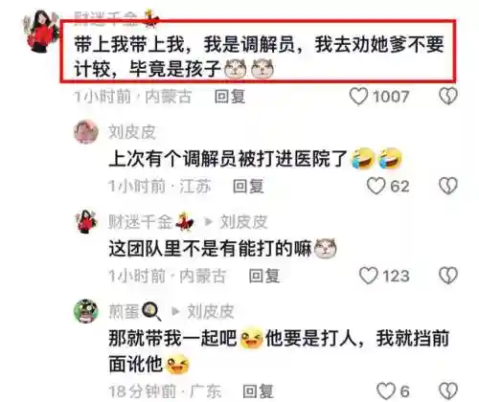Open 财迷千金's avatar in the reply thread
479x402 pixels.
pyautogui.click(x=86, y=222)
